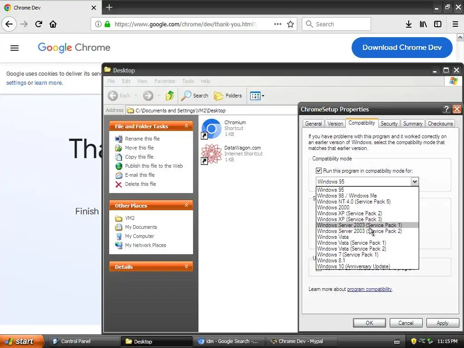Screen dimensions: 464x348
Task: Open My Documents in Other Places
Action: click(141, 227)
